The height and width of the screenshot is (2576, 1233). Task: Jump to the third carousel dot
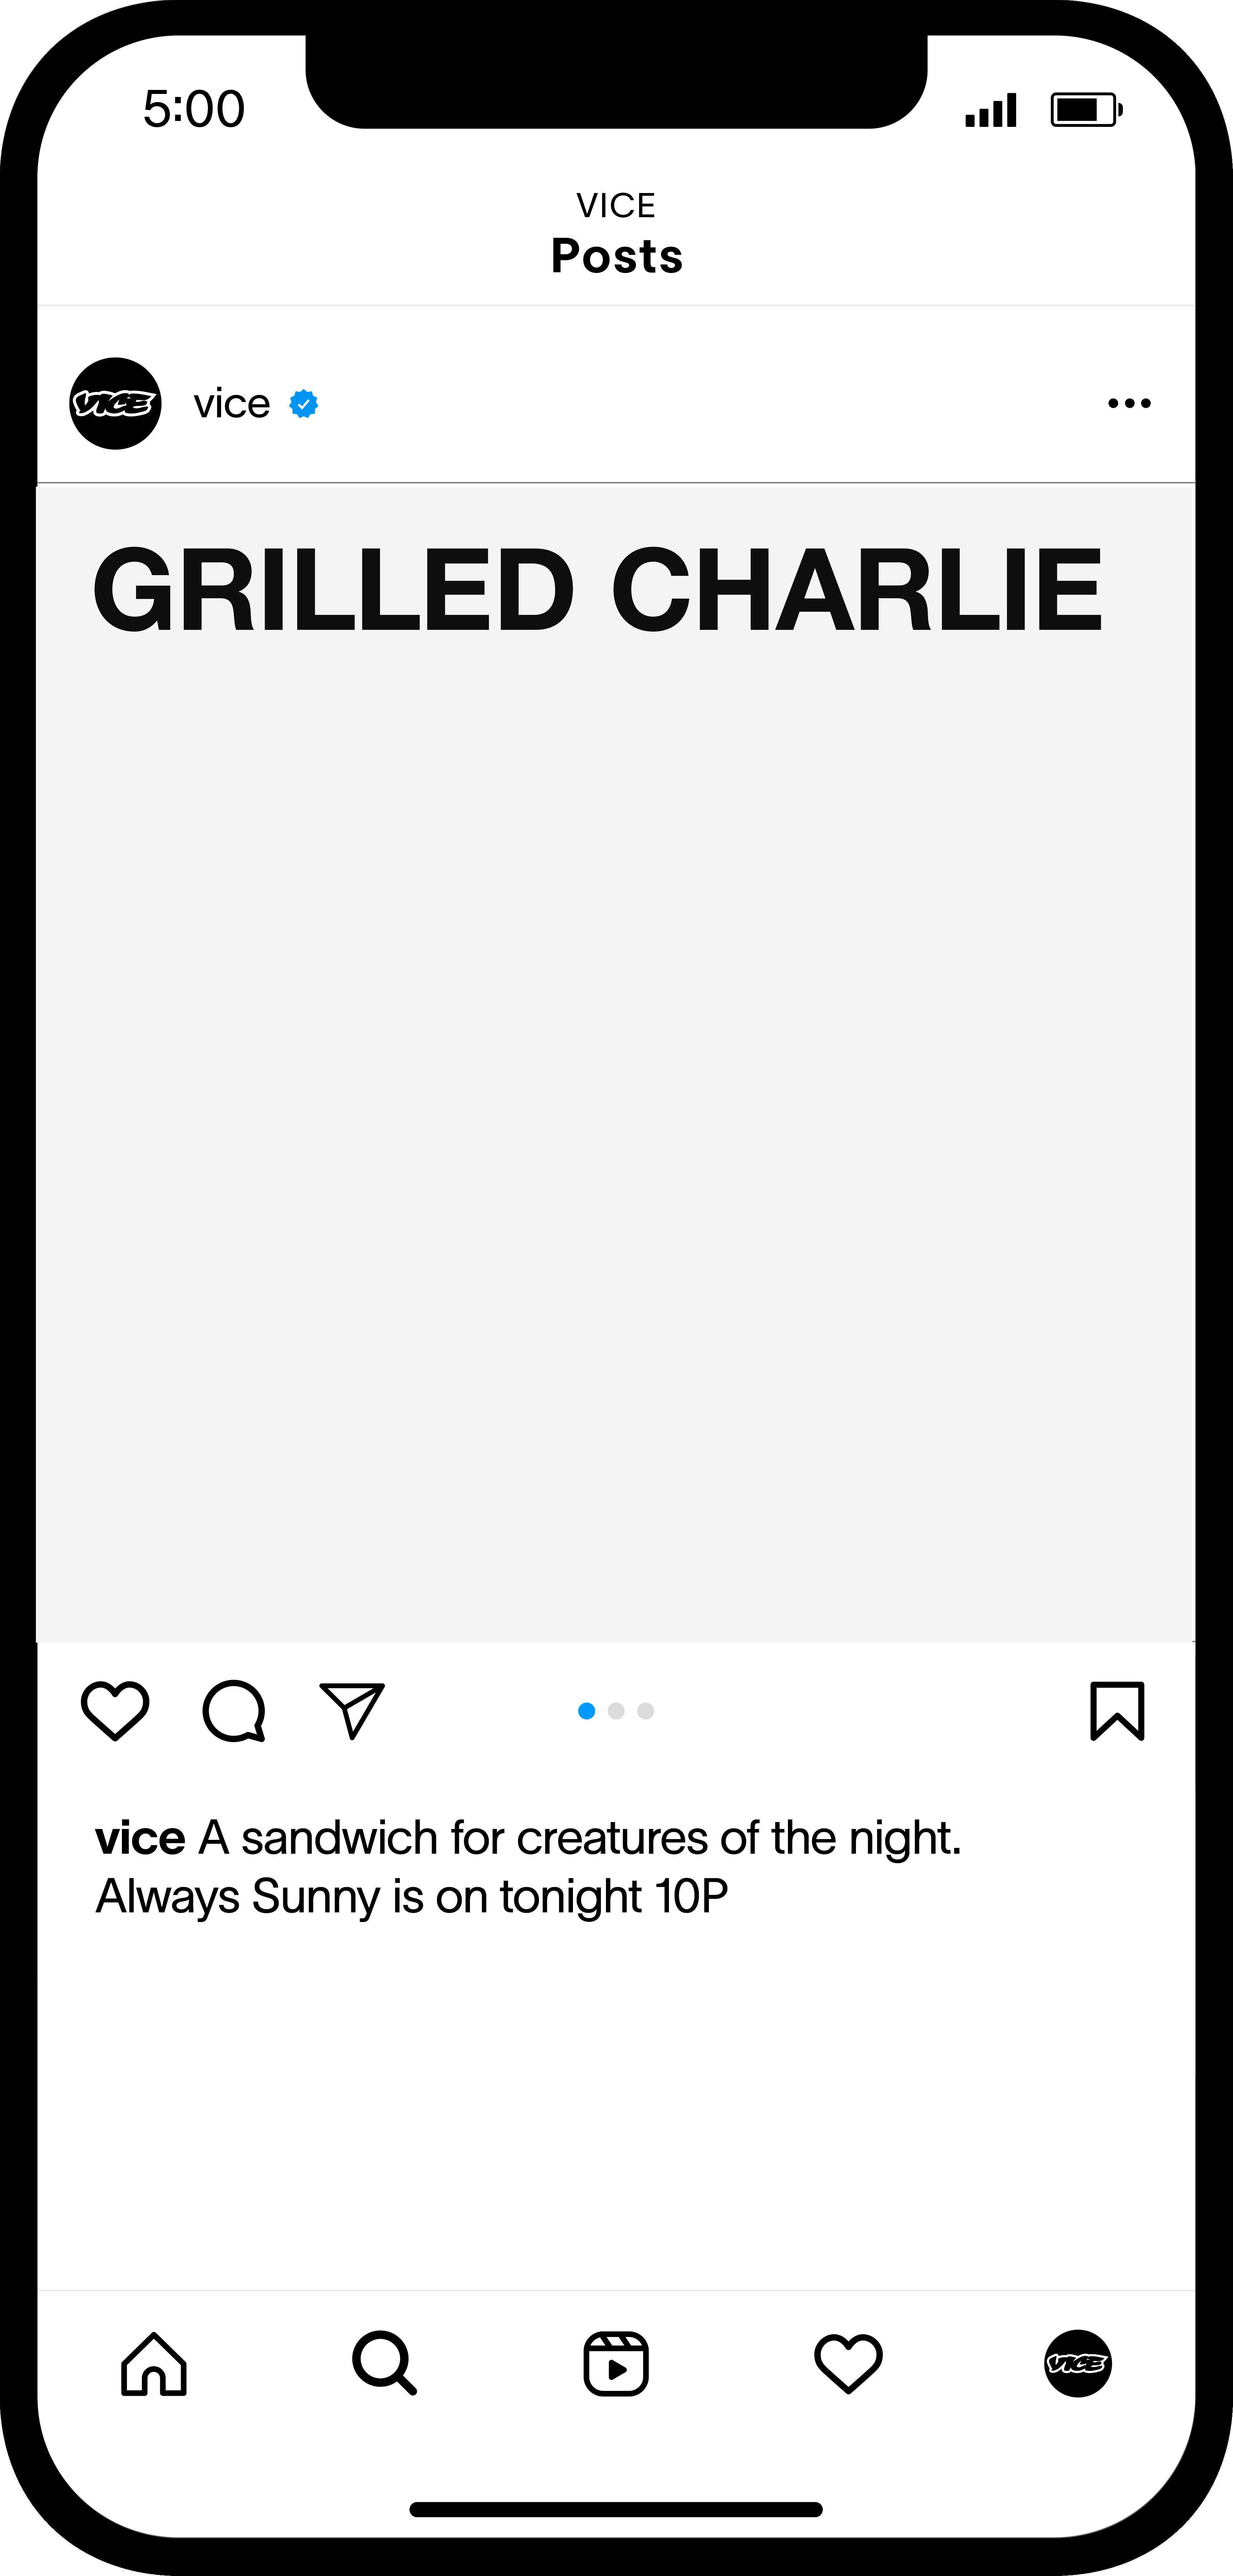pyautogui.click(x=646, y=1711)
